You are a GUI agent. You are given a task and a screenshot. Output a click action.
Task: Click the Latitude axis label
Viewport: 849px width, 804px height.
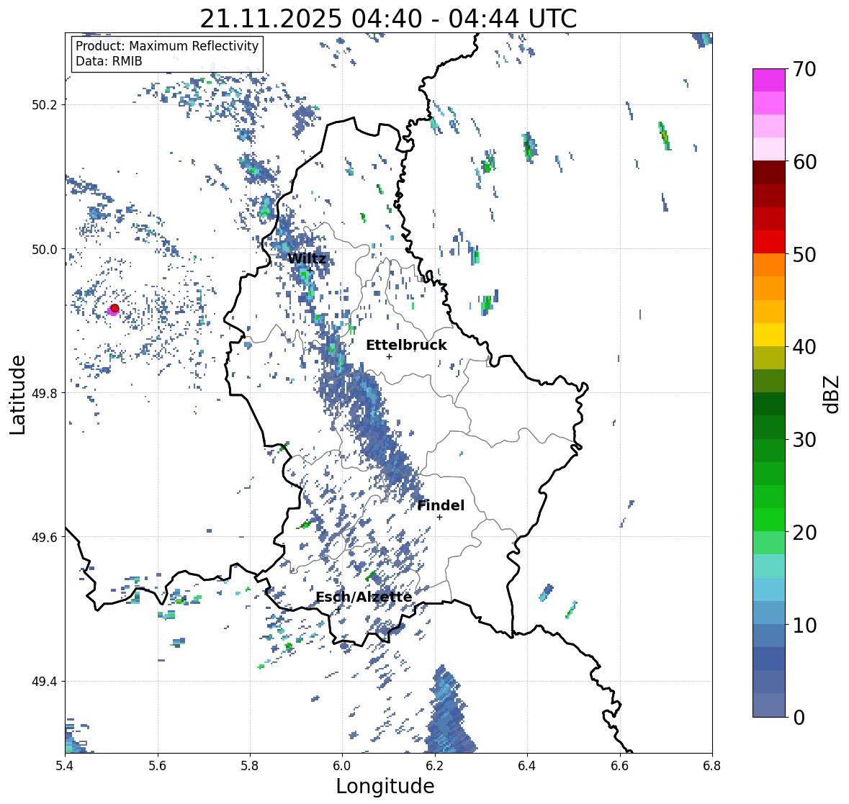[x=17, y=394]
